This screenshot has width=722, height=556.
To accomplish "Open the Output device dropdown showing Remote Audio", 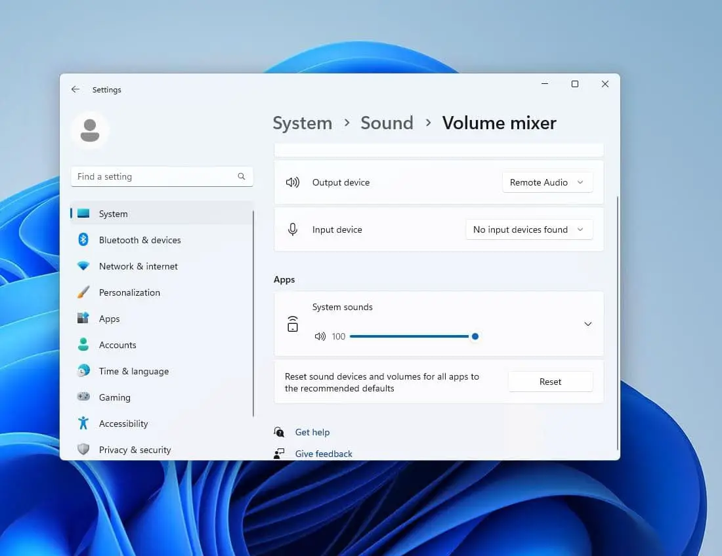I will [547, 182].
